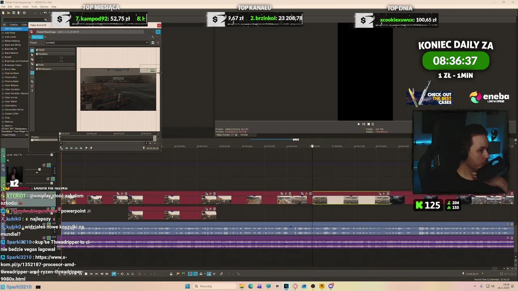Expand the Workspace property group
Screen dimensions: 518x291
coord(37,69)
